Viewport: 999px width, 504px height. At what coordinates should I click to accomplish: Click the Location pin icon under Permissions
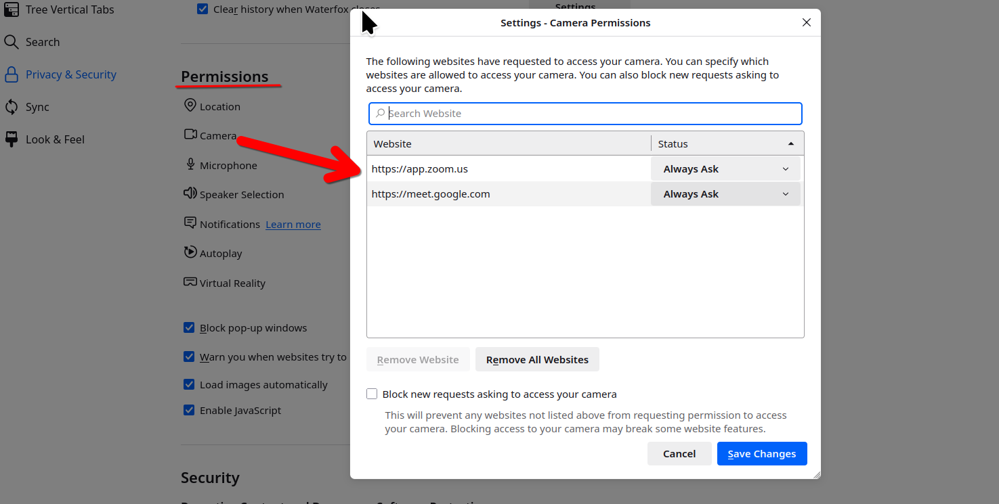190,106
